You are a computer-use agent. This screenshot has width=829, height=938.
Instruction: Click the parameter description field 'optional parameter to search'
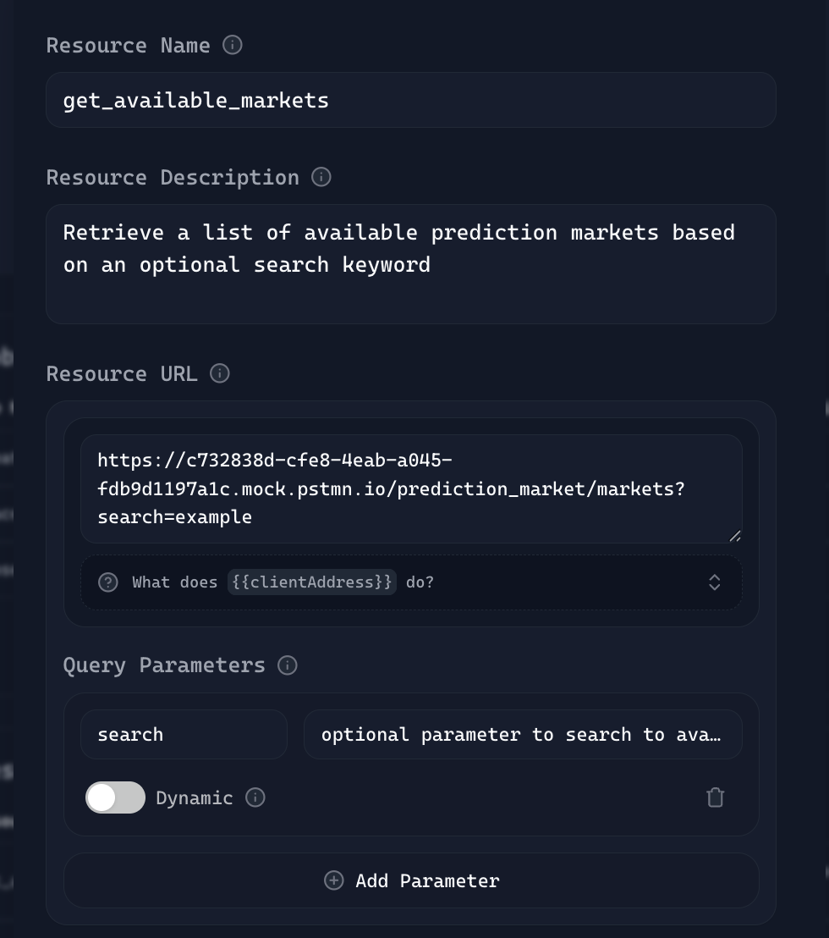coord(522,734)
